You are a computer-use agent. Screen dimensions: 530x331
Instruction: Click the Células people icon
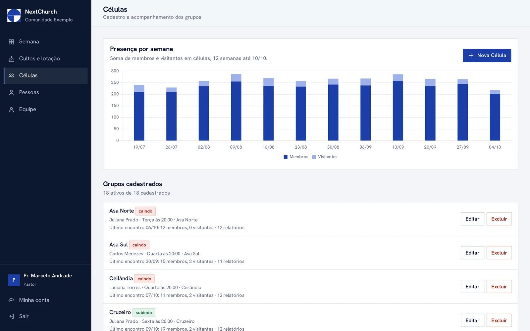click(x=11, y=76)
